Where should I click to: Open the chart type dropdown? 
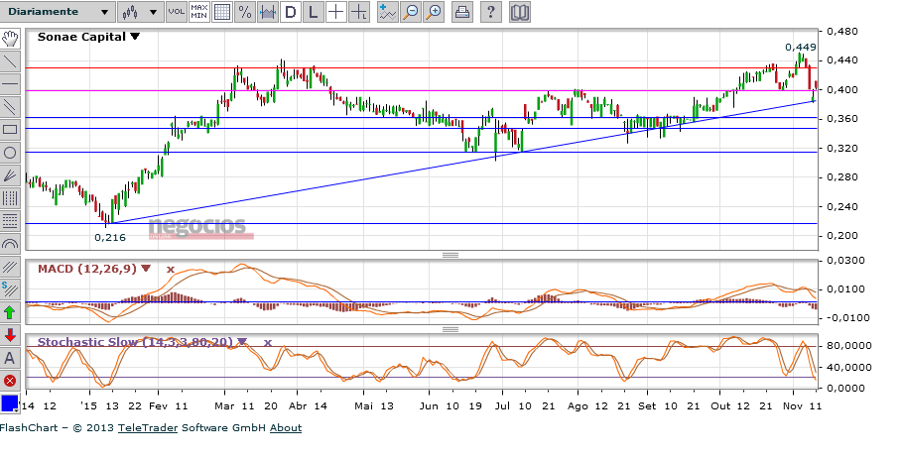coord(138,12)
